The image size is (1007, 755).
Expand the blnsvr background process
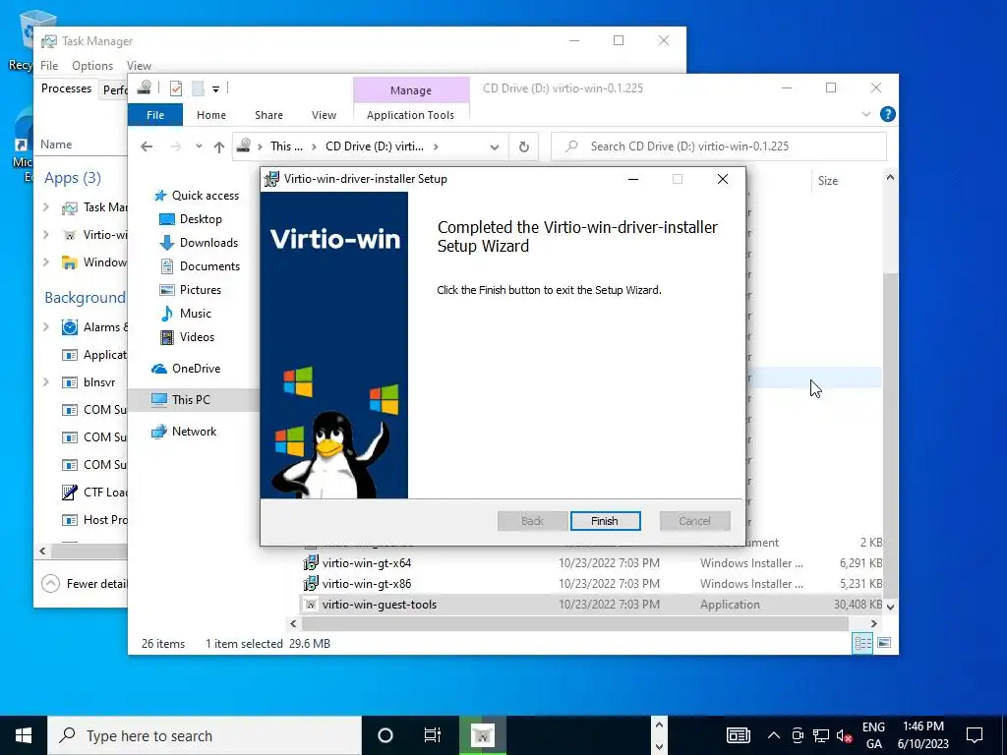(45, 382)
